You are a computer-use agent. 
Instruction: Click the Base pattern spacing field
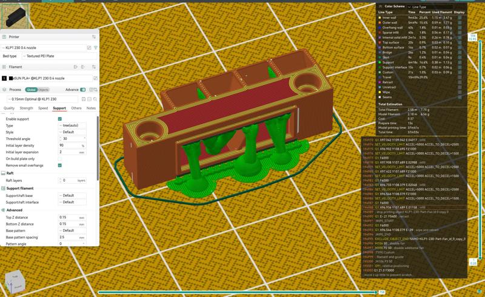[x=72, y=237]
